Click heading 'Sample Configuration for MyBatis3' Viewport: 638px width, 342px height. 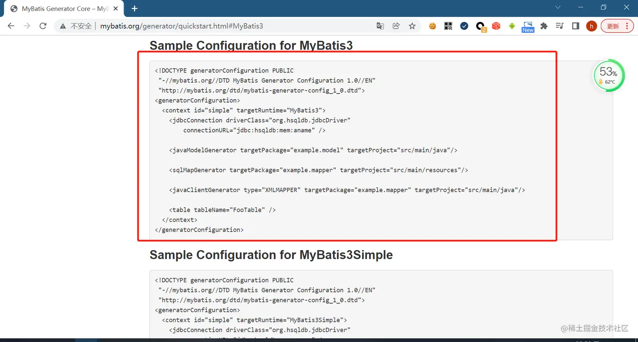pyautogui.click(x=251, y=45)
